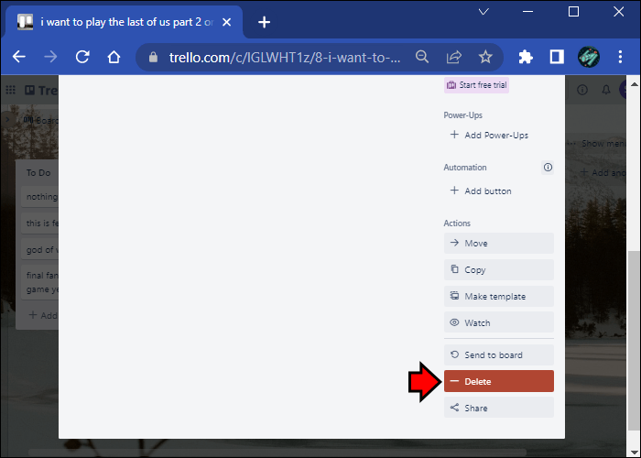Go back with the browser back arrow
641x458 pixels.
tap(19, 57)
